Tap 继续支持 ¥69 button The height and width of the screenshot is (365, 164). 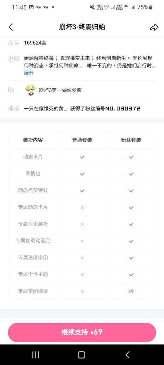82,332
